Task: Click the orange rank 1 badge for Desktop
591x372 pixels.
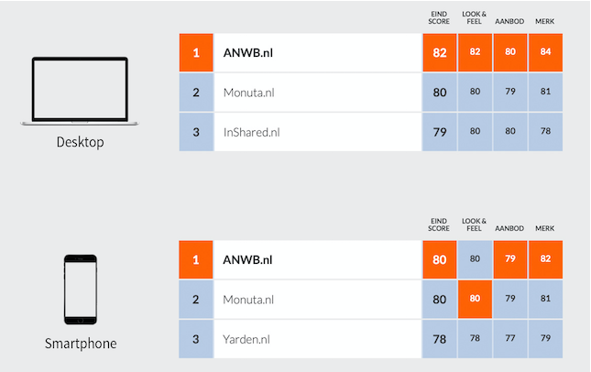Action: pyautogui.click(x=196, y=52)
